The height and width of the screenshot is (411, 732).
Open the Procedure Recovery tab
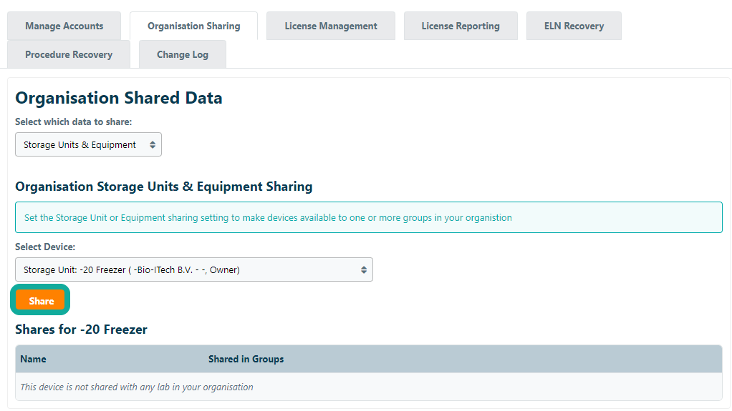pyautogui.click(x=69, y=54)
